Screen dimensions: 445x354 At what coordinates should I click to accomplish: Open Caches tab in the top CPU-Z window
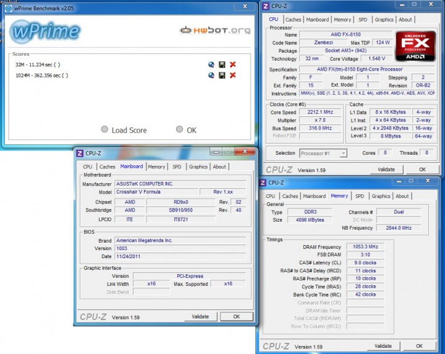click(x=293, y=20)
